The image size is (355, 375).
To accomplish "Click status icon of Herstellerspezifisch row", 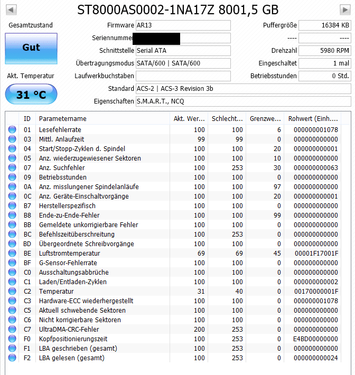I will (12, 205).
